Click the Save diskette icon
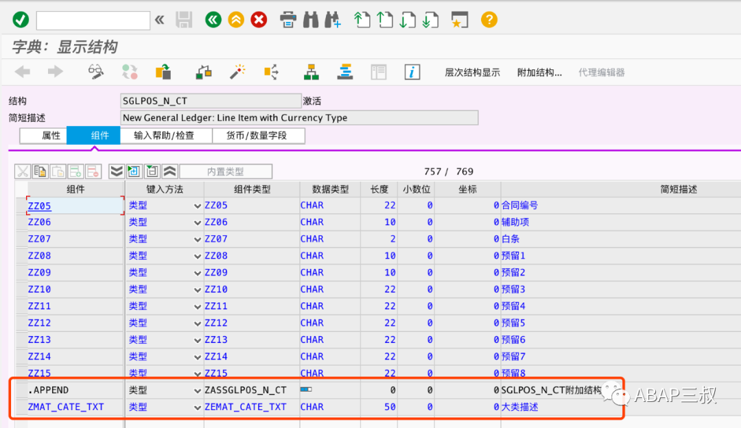Viewport: 741px width, 428px height. coord(184,20)
